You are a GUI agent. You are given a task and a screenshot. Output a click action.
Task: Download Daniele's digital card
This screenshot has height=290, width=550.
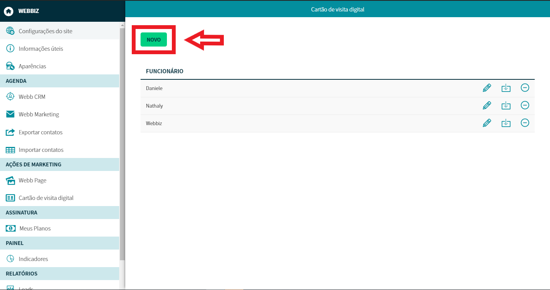[x=506, y=88]
